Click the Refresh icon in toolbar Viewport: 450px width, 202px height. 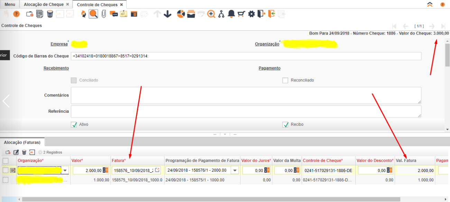coord(83,14)
